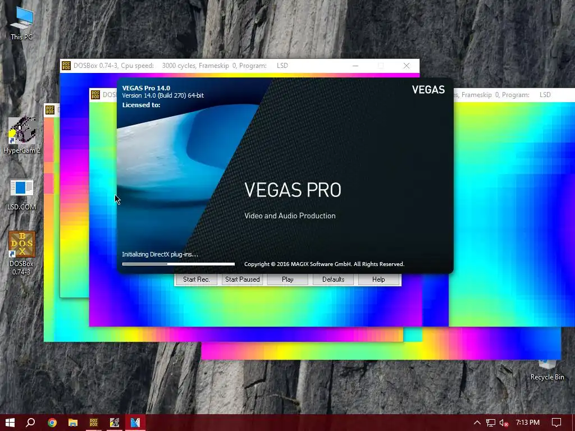Click 'Version 14.0 (Build 270) 64-bit' text

pos(163,95)
